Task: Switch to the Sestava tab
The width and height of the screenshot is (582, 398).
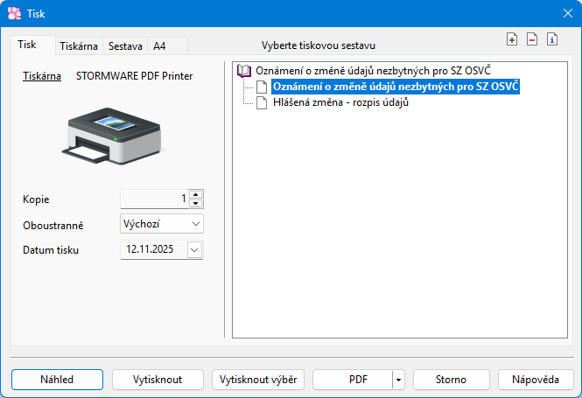Action: click(x=125, y=46)
